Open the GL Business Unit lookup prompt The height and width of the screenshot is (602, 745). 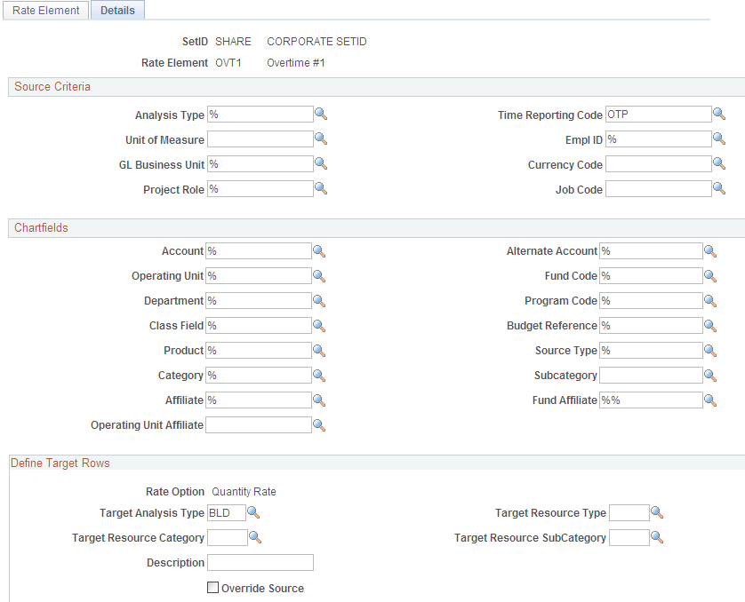click(321, 163)
